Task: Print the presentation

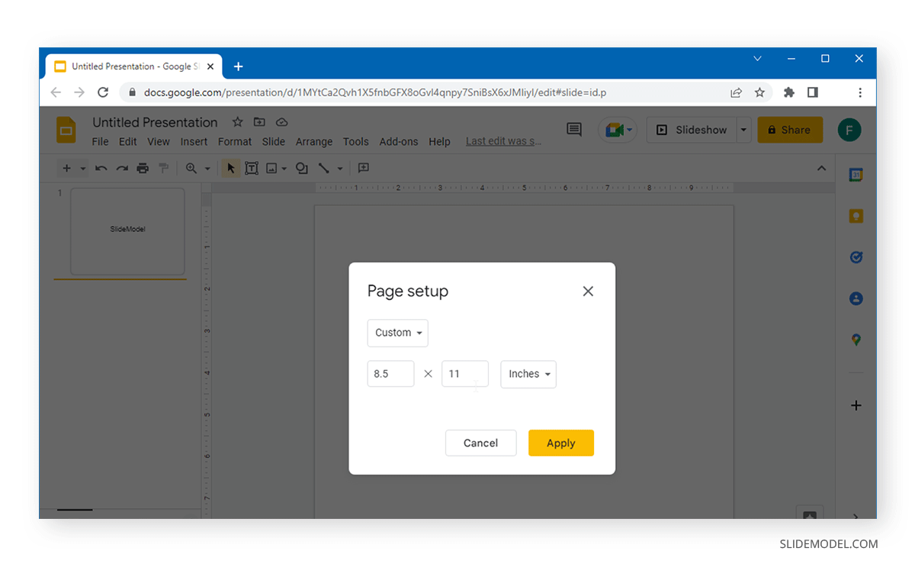Action: pos(143,168)
